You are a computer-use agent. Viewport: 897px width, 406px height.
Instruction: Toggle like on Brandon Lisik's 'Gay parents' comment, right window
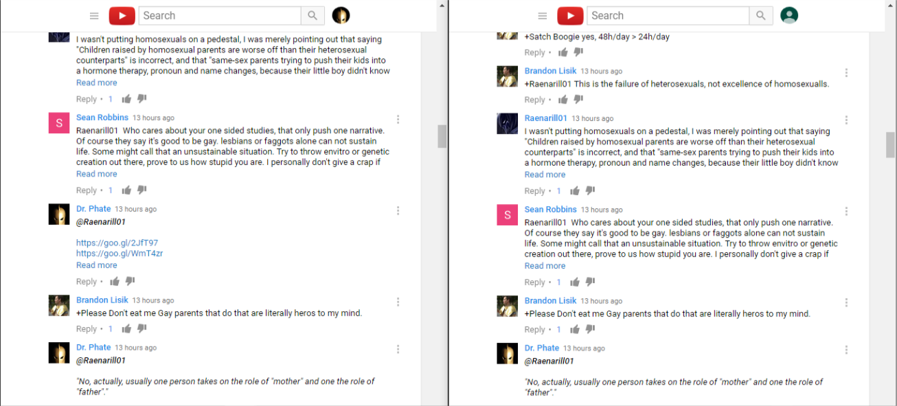[575, 330]
